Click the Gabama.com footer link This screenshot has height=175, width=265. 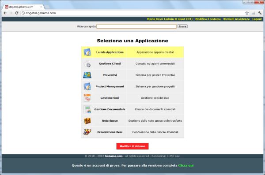tap(114, 156)
